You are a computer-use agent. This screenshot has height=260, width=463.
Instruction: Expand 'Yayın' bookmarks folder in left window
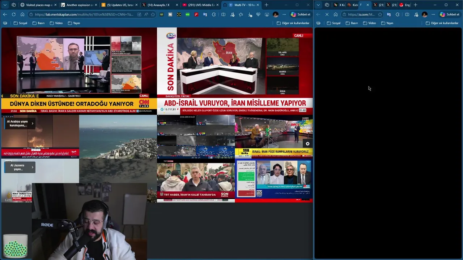point(74,23)
